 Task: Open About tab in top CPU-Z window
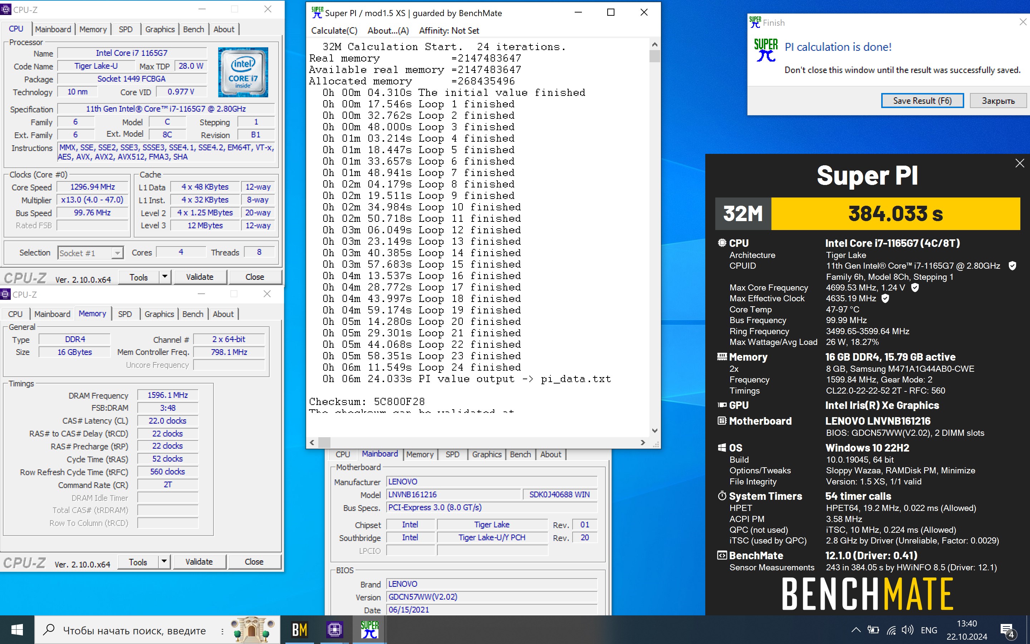point(224,29)
